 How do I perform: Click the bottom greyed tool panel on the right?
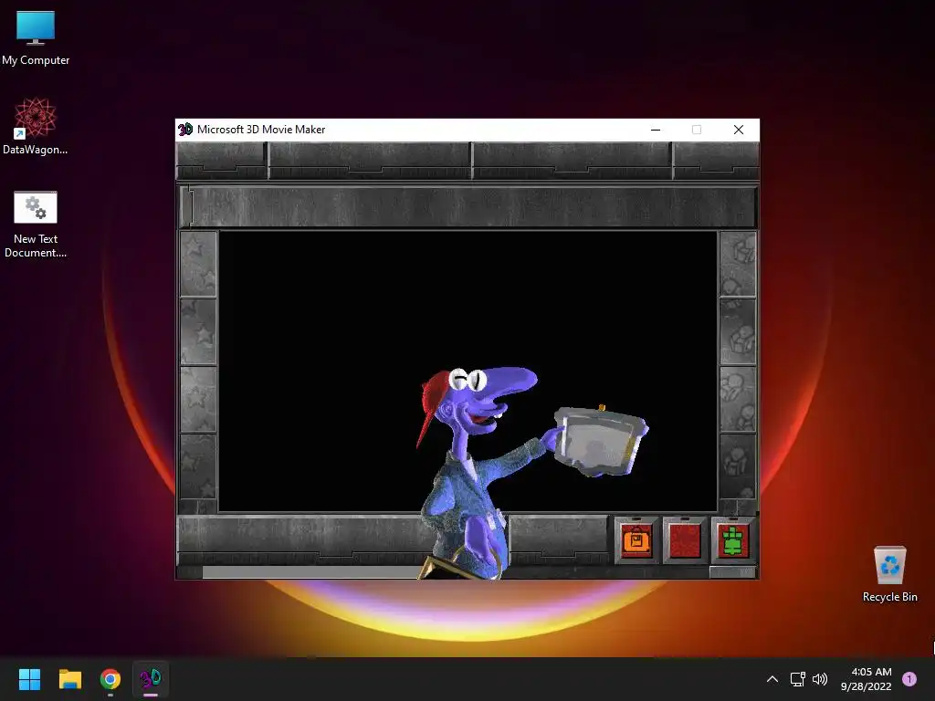(x=738, y=466)
